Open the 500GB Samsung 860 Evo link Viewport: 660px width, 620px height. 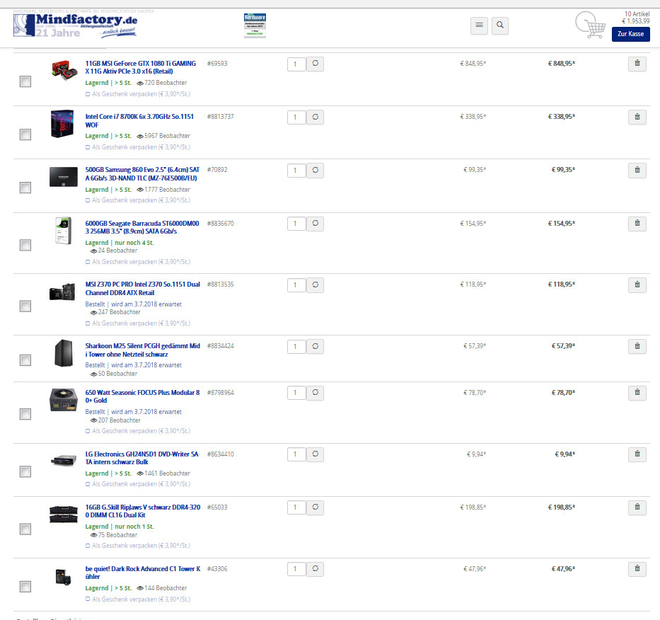tap(142, 174)
